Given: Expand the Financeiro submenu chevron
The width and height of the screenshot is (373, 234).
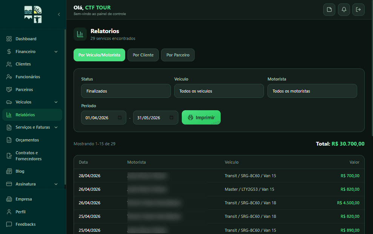Looking at the screenshot, I should point(56,52).
